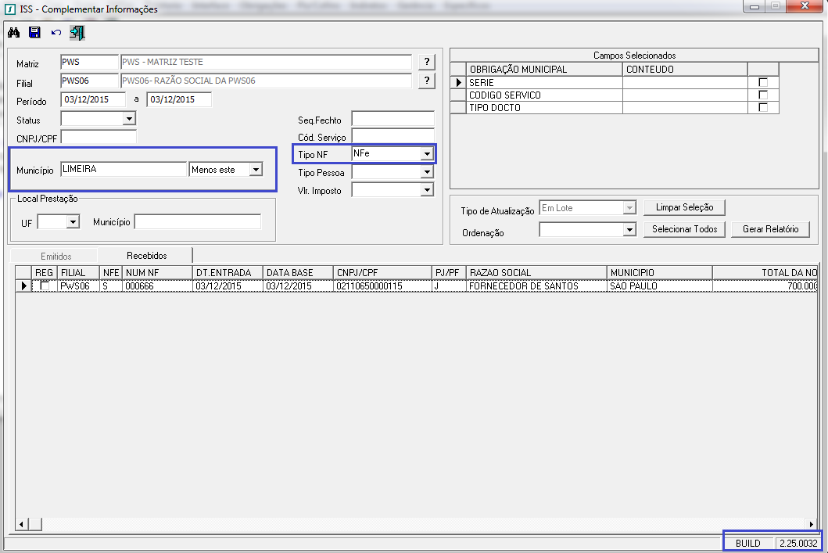This screenshot has width=828, height=553.
Task: Enable the CODIGO SERVICO checkbox
Action: click(x=763, y=95)
